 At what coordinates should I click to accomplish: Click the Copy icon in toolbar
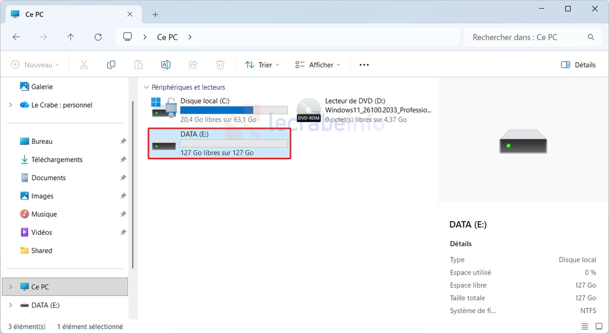coord(111,65)
